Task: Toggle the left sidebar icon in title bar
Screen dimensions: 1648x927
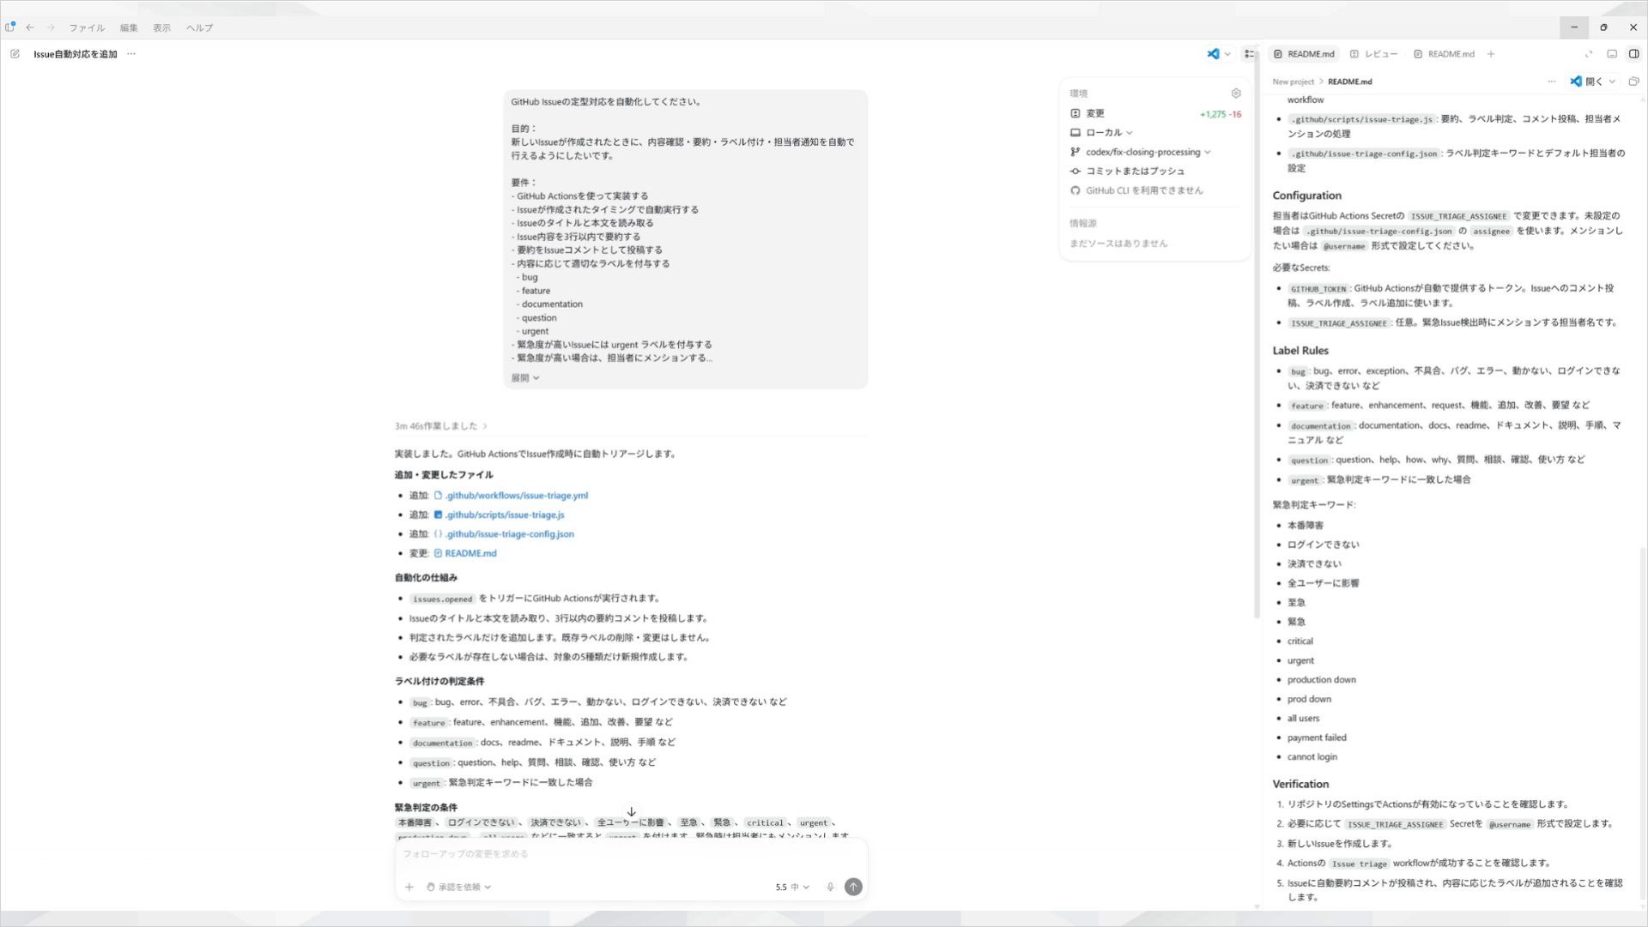Action: tap(10, 27)
